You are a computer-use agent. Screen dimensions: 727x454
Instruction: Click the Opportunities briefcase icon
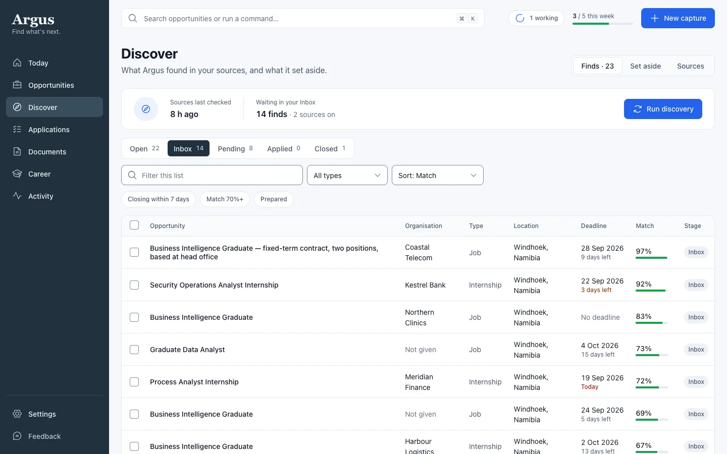[17, 85]
